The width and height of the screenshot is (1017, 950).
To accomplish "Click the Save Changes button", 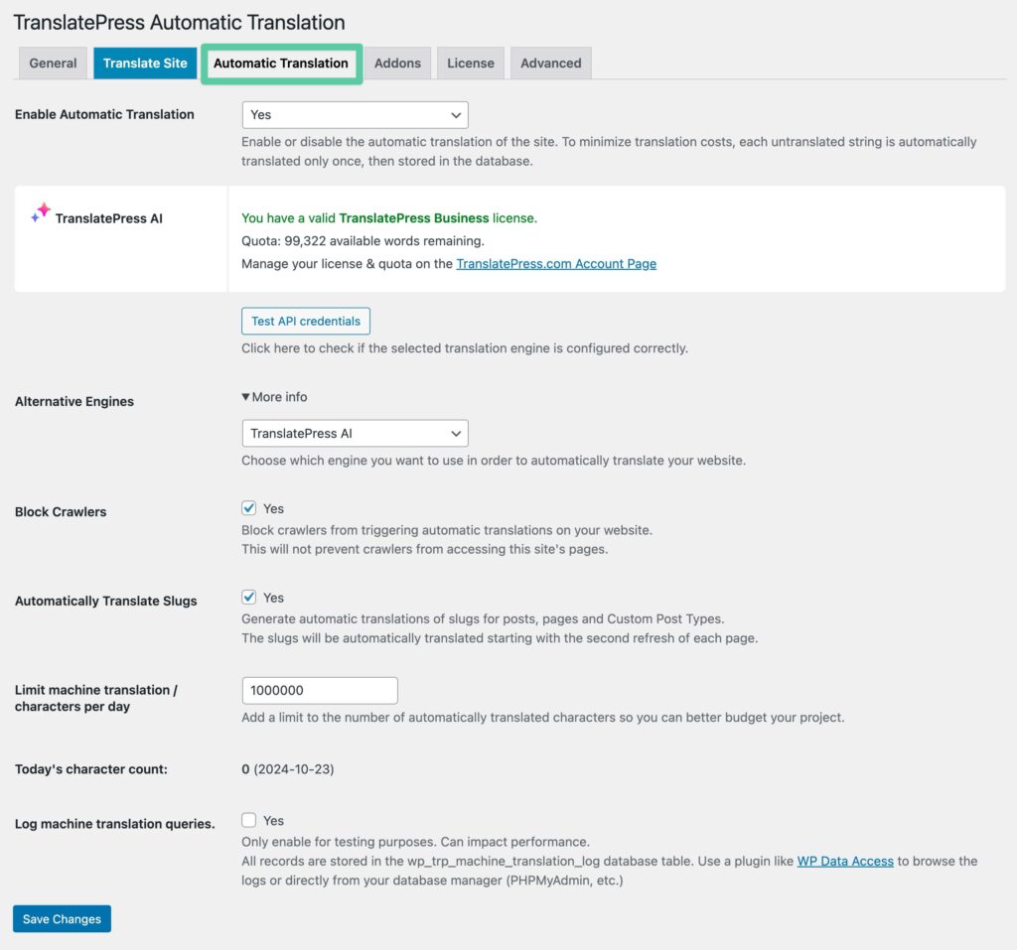I will click(x=62, y=919).
